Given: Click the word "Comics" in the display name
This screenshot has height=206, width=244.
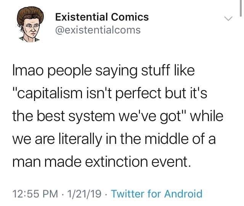Looking at the screenshot, I should click(129, 17).
